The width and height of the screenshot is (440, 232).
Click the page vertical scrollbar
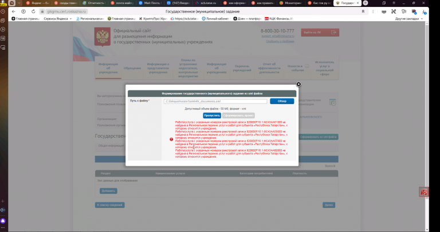tap(427, 112)
